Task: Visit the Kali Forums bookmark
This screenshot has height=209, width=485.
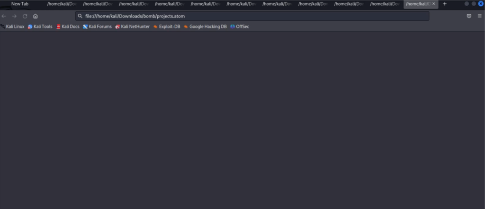Action: point(97,26)
